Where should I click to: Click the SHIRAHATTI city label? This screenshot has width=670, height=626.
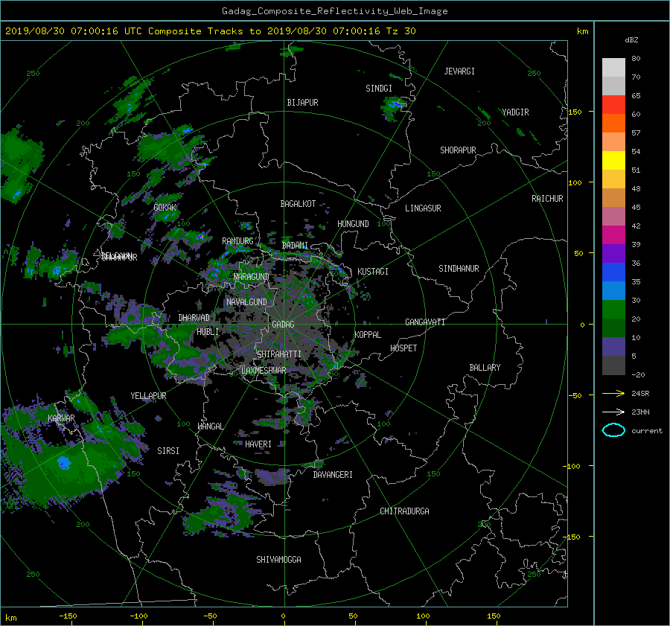[279, 354]
